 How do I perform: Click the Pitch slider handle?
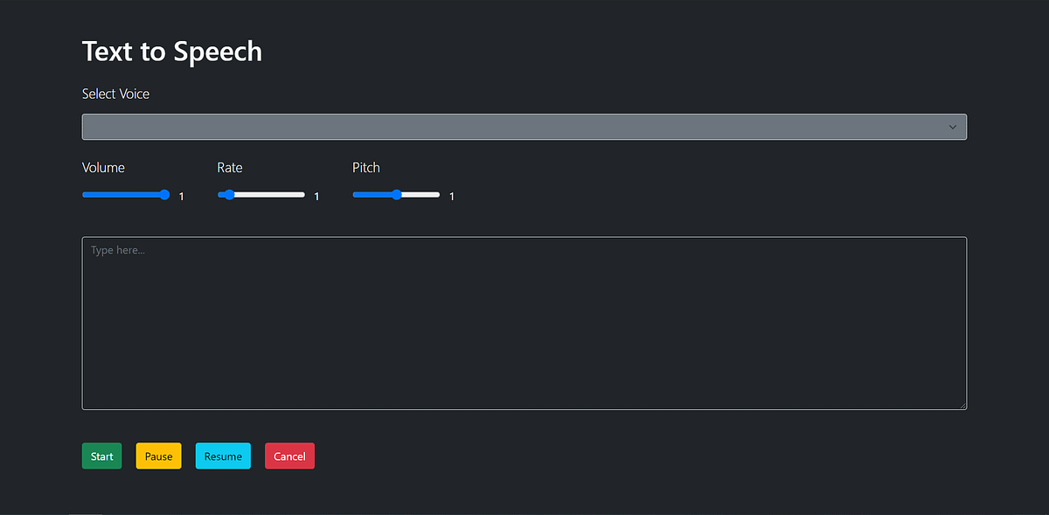396,194
